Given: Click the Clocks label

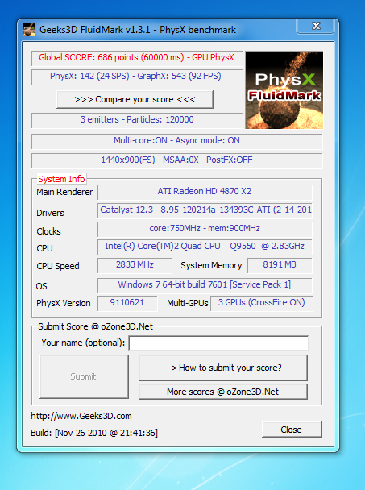Looking at the screenshot, I should [x=49, y=231].
